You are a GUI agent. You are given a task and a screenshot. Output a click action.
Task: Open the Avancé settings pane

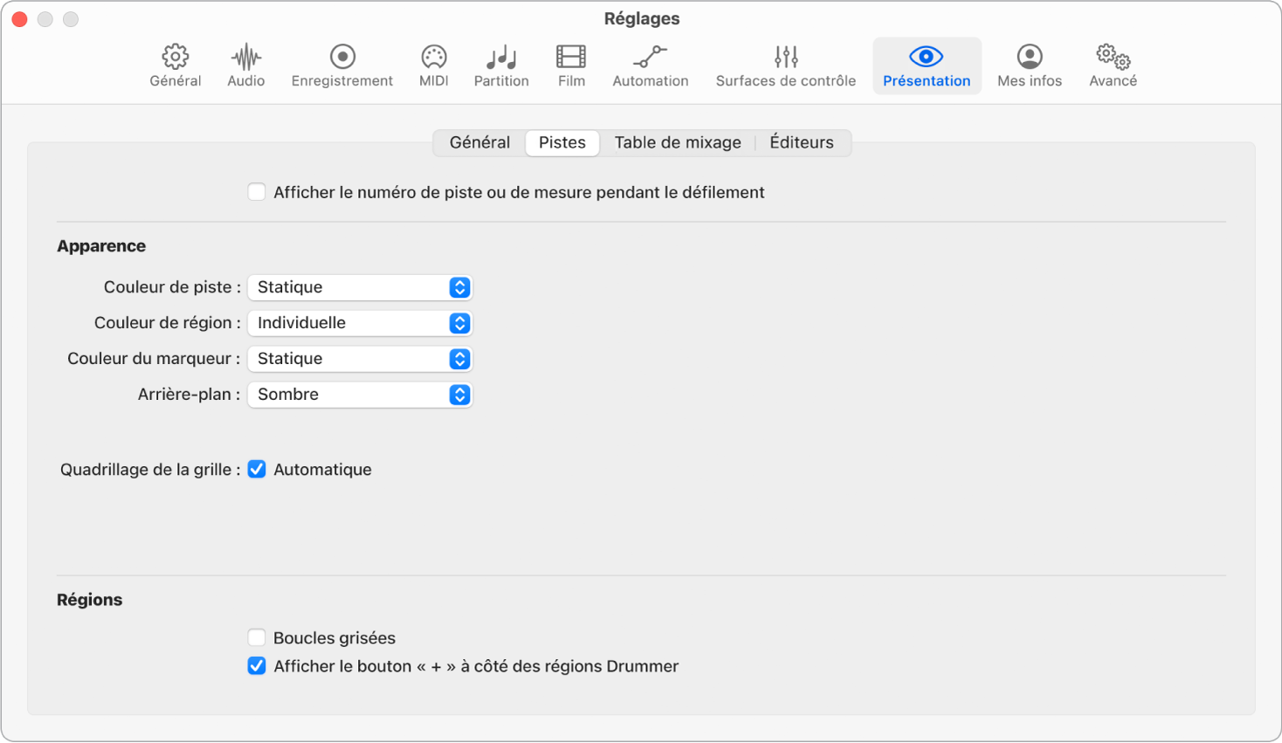click(1113, 65)
